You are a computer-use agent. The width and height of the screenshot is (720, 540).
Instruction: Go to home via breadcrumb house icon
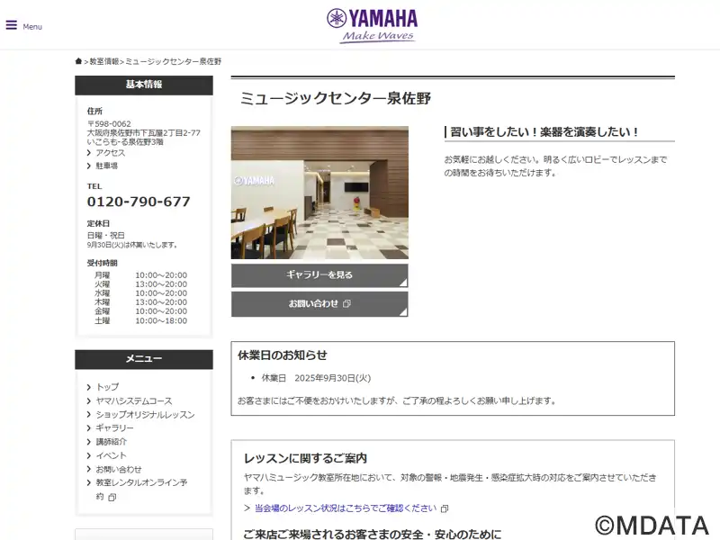pos(78,61)
